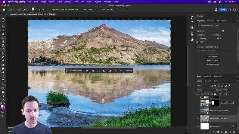Create mask from selection in taskbar
The width and height of the screenshot is (239, 134).
pyautogui.click(x=104, y=70)
